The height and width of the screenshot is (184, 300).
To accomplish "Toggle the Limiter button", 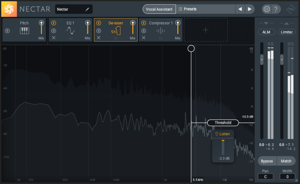I will coord(287,32).
